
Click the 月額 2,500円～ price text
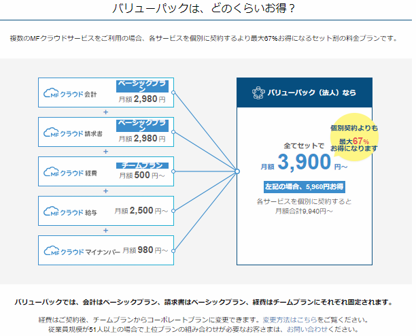(141, 211)
